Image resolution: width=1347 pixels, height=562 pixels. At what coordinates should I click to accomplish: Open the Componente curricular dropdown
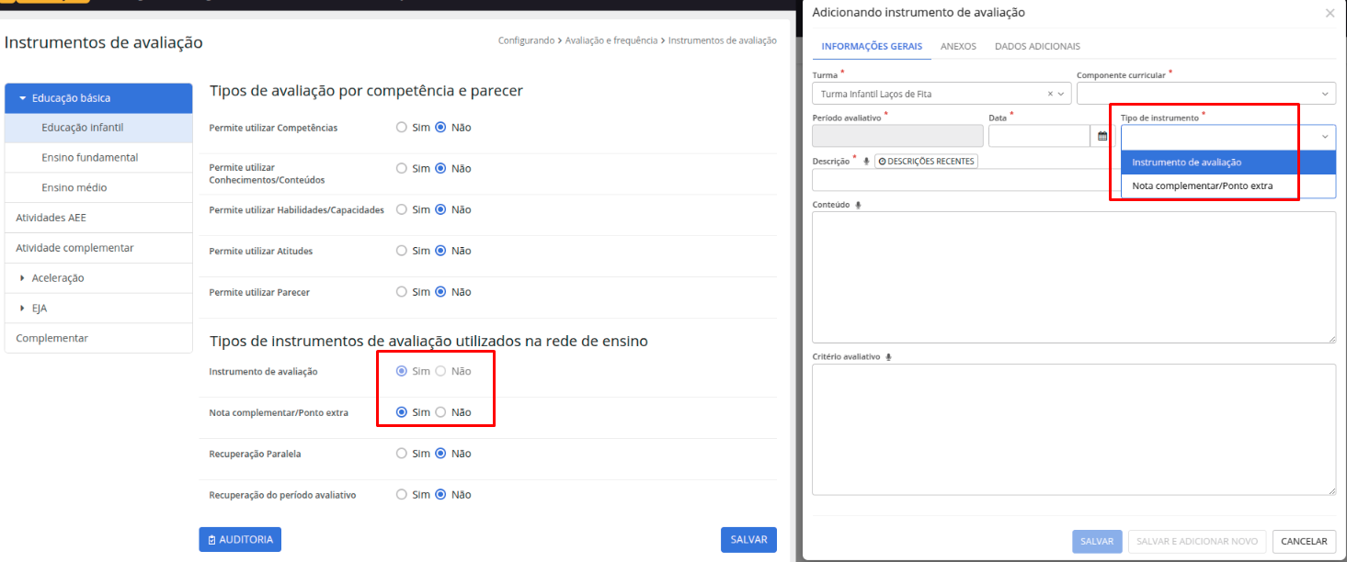[x=1205, y=94]
